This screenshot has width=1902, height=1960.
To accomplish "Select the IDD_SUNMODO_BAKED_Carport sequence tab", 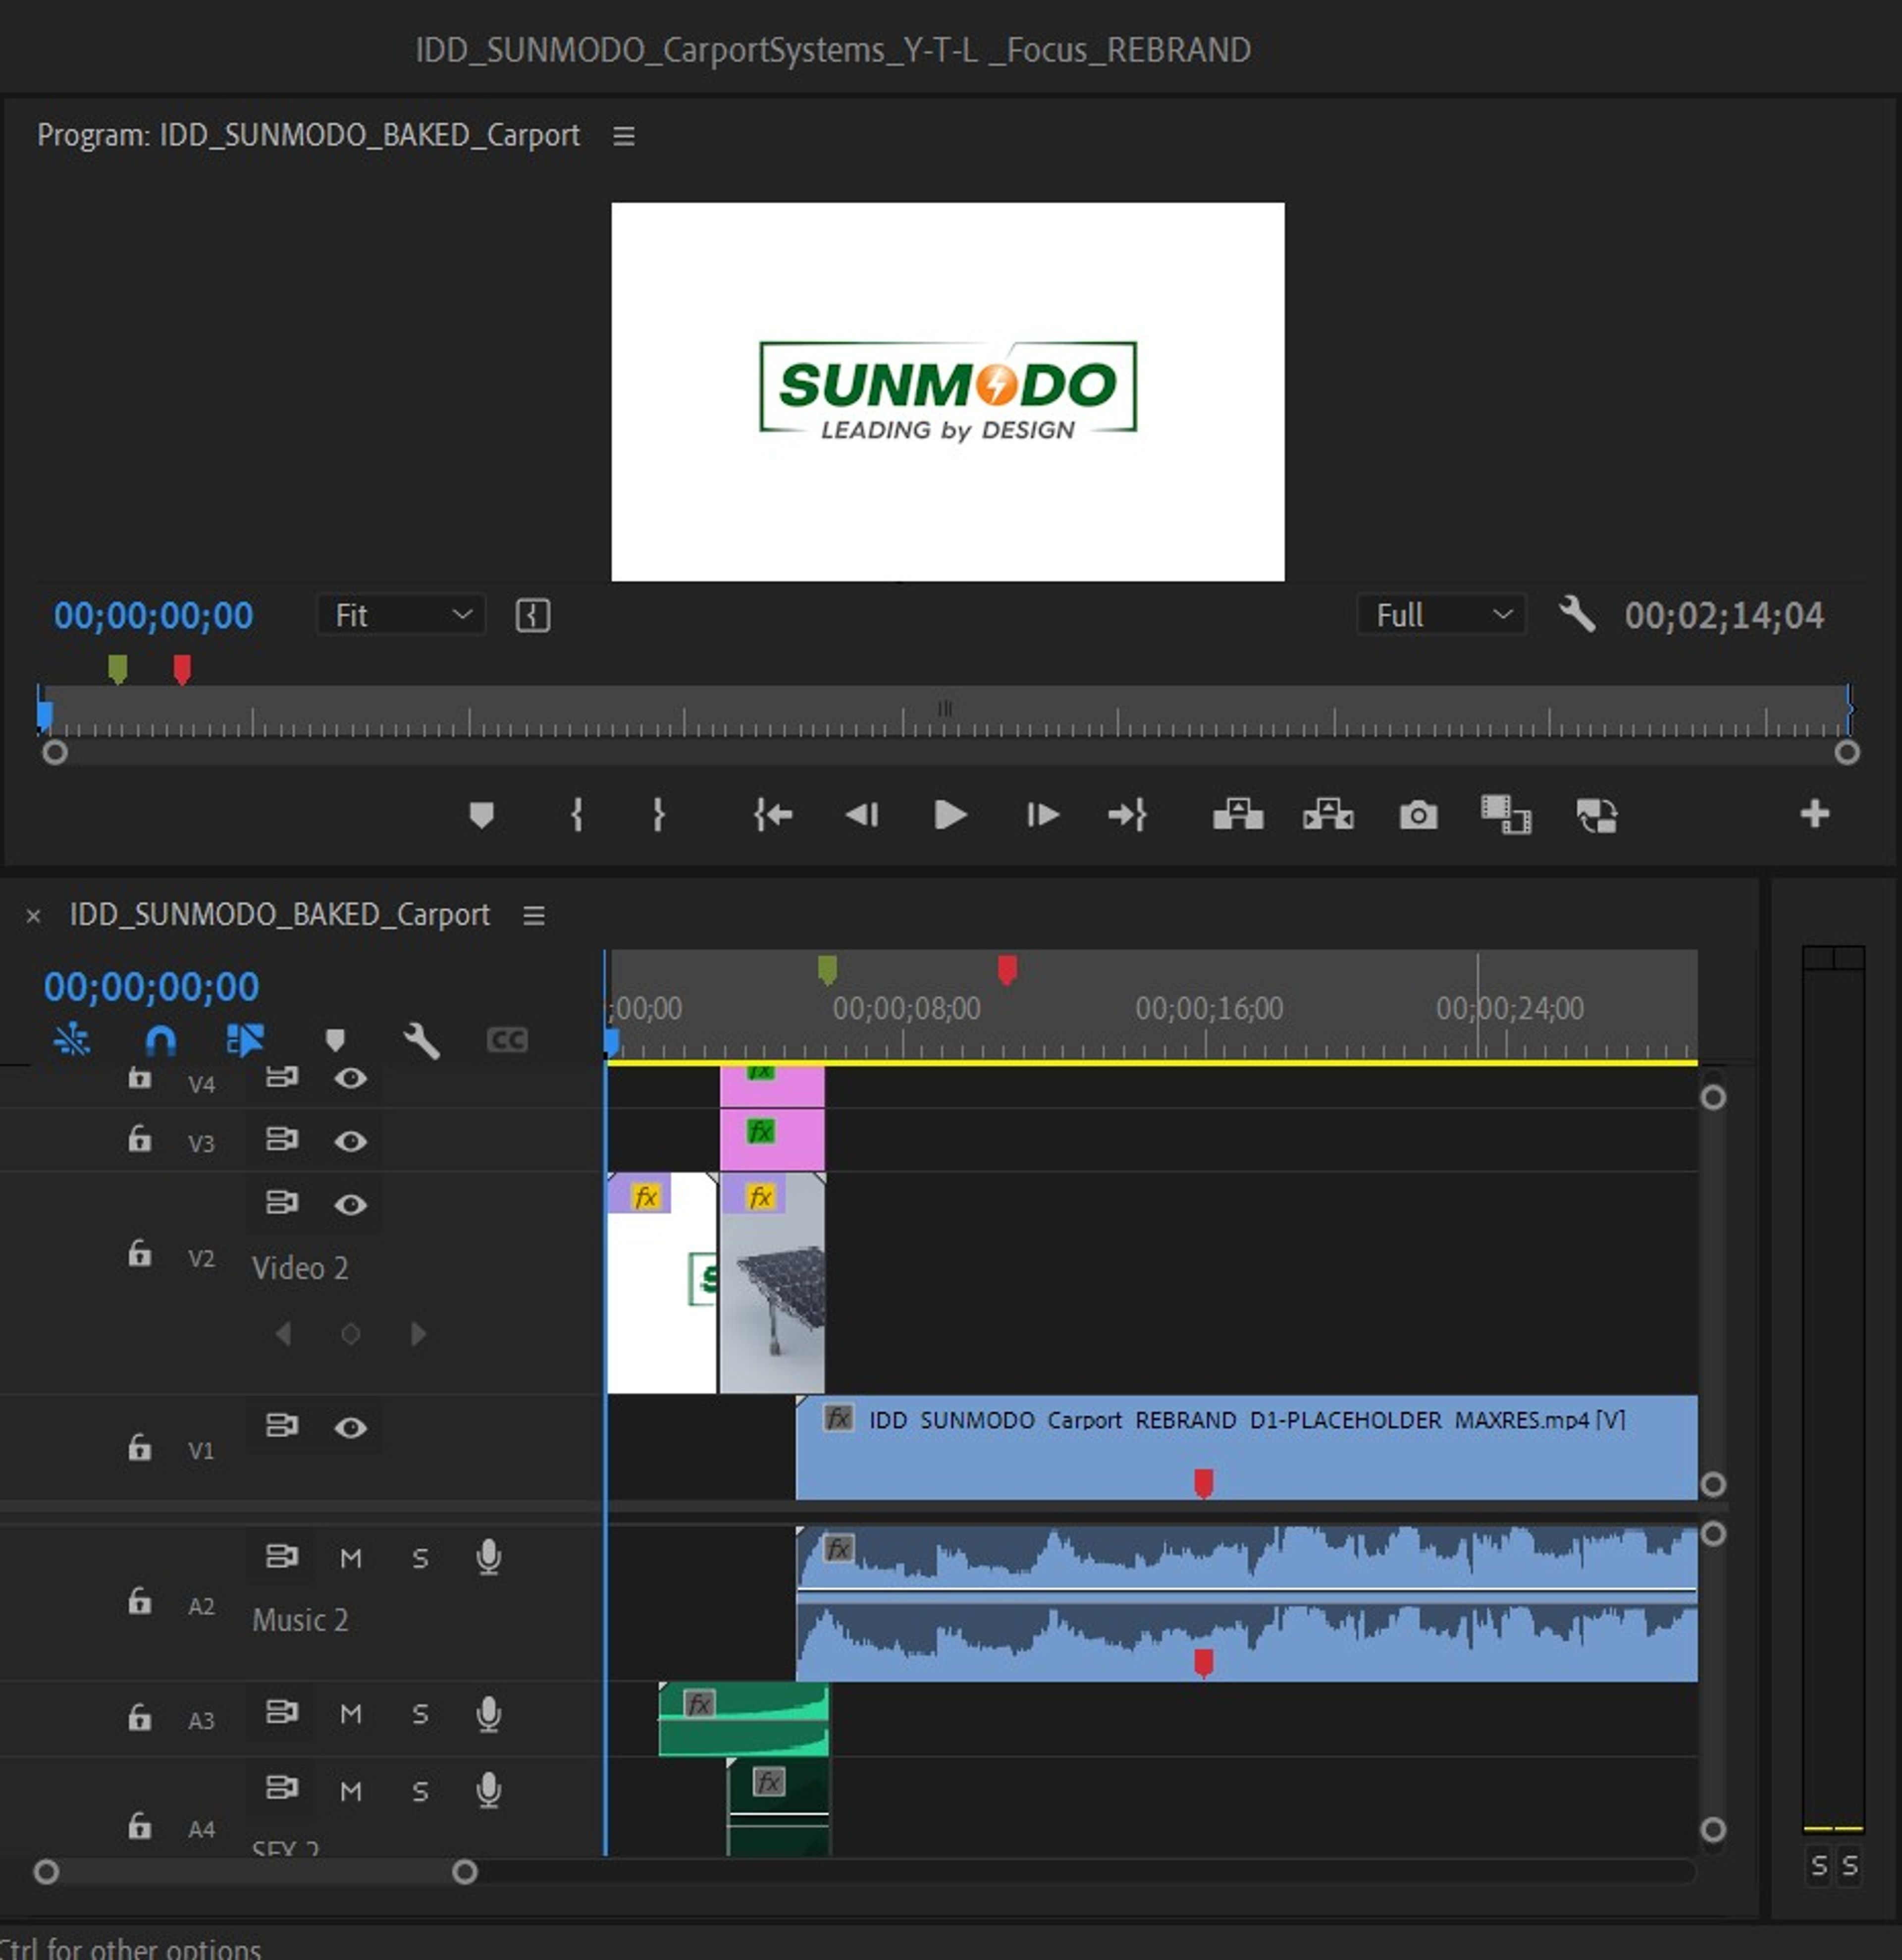I will (279, 915).
